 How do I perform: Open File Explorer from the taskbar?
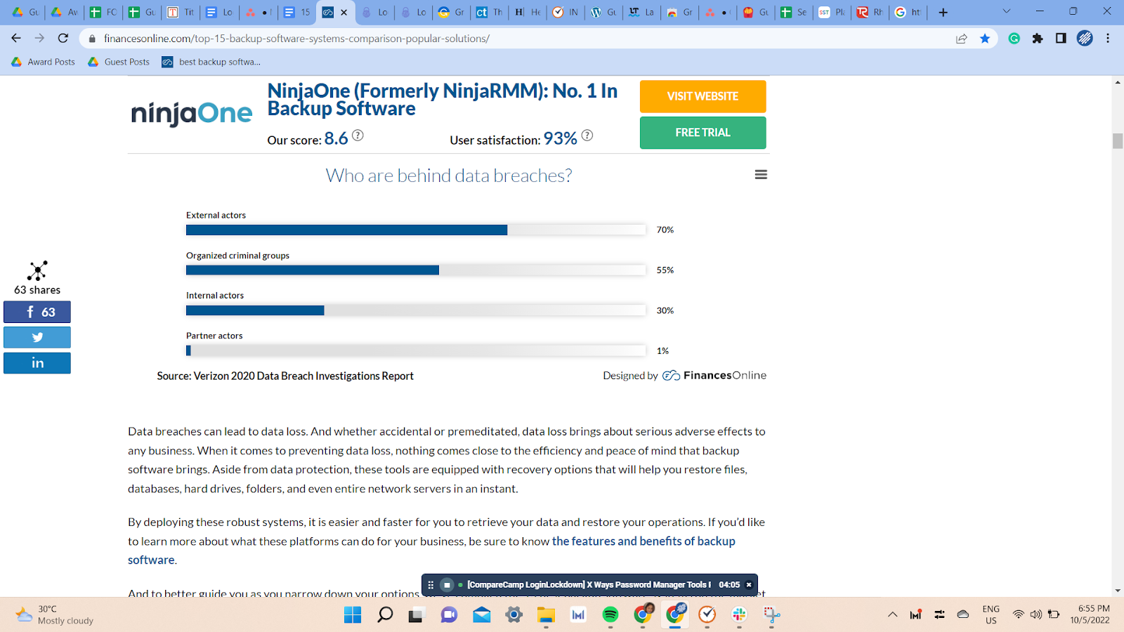[x=546, y=615]
